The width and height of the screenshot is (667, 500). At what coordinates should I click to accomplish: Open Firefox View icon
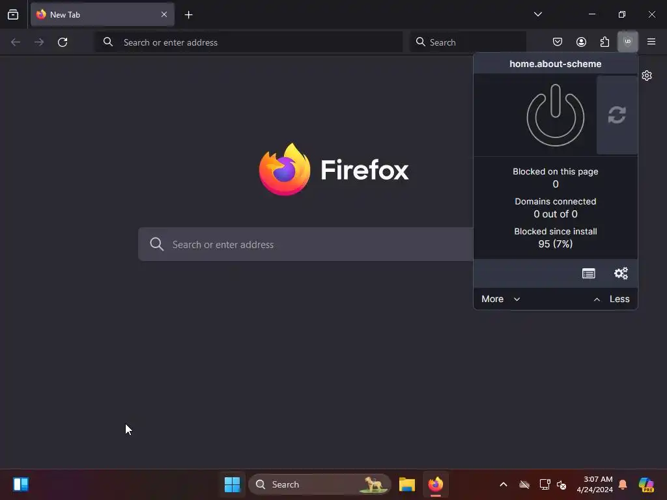point(13,14)
